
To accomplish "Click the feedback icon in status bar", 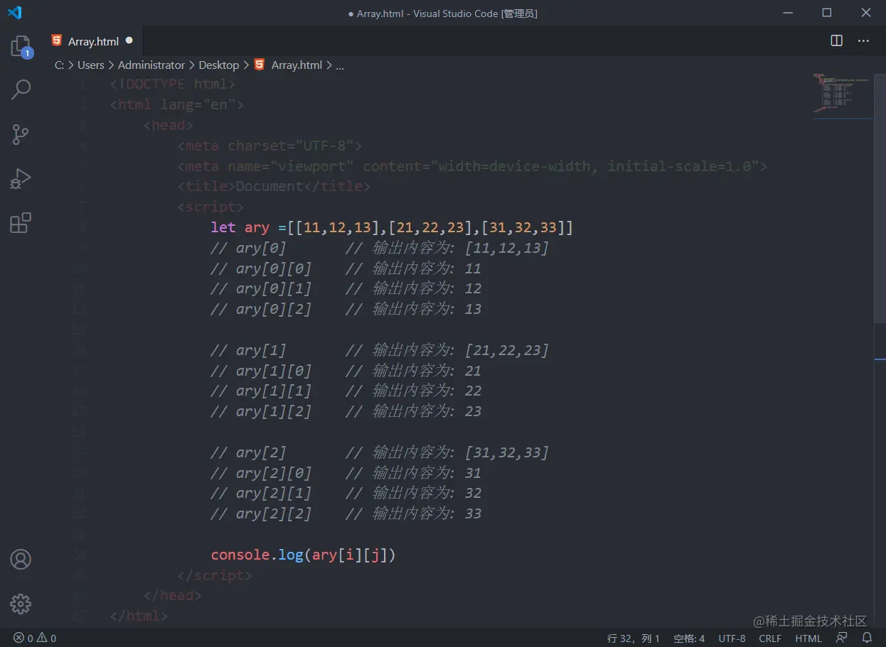I will click(842, 638).
